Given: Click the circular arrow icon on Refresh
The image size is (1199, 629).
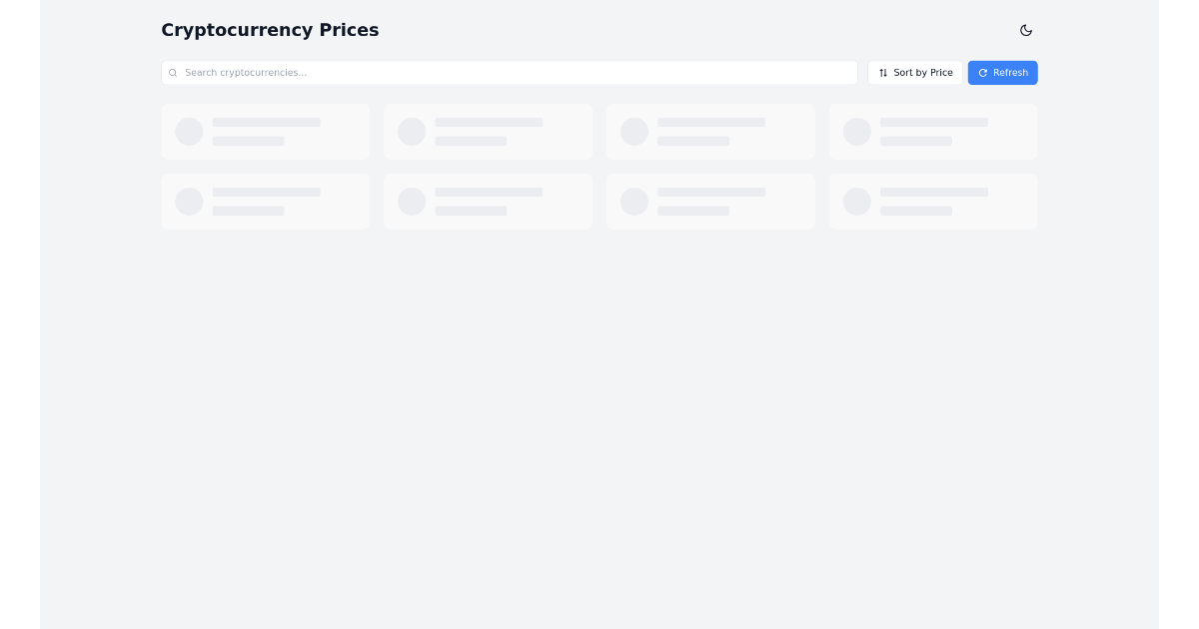Looking at the screenshot, I should [983, 73].
